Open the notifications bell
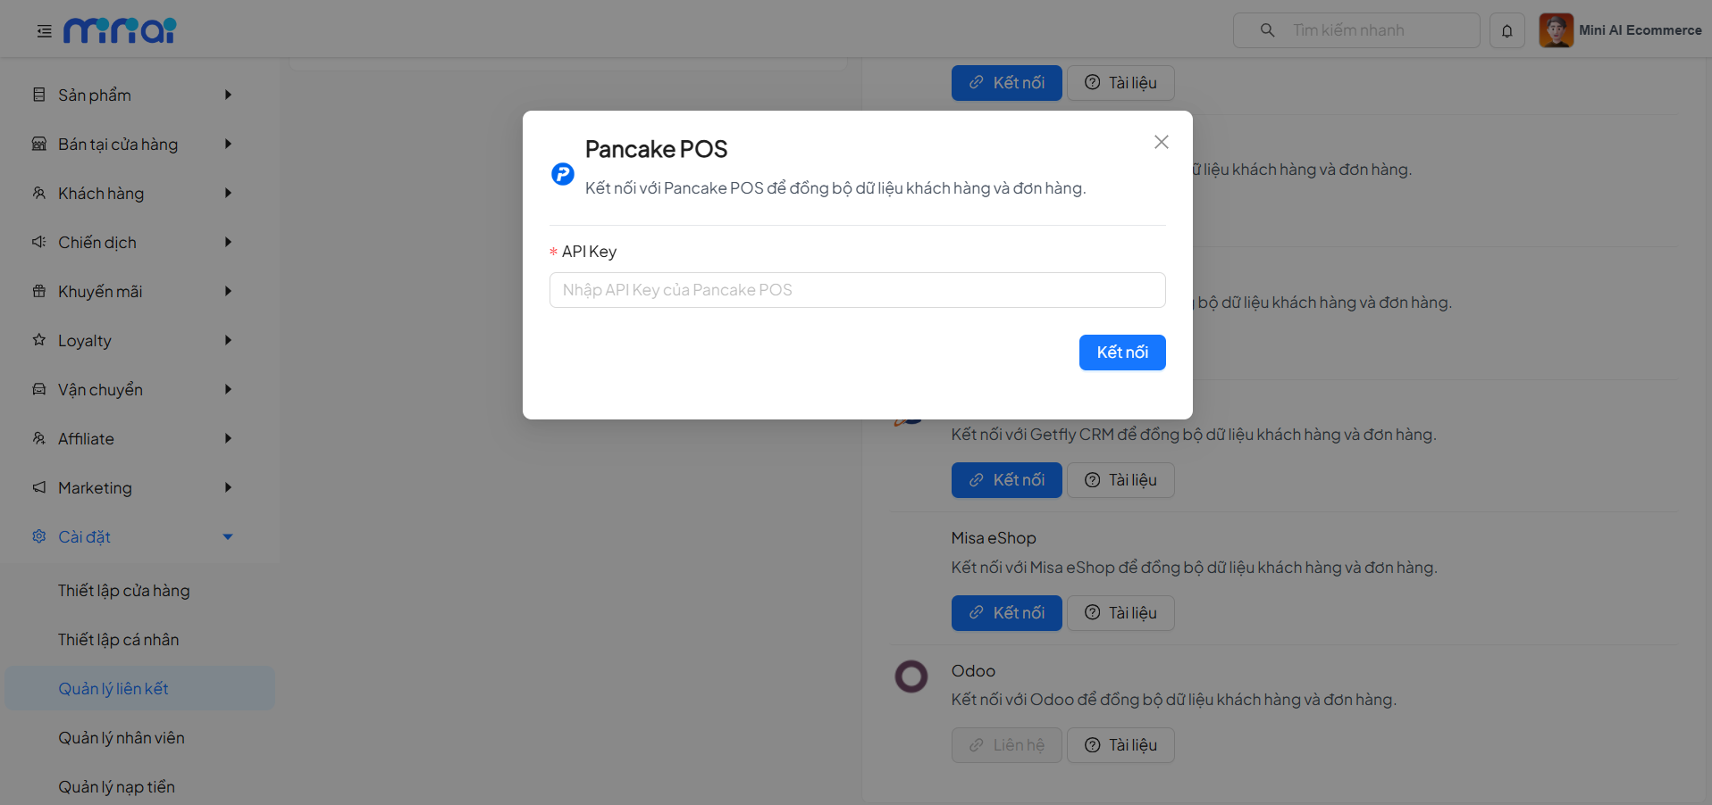Screen dimensions: 1712x805 point(1506,31)
